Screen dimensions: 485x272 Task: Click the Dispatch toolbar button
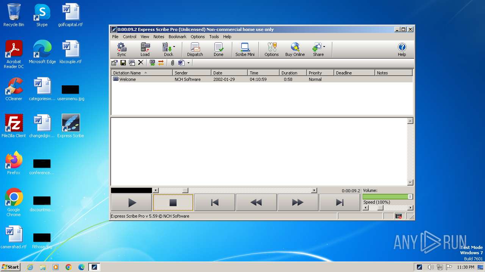tap(195, 49)
